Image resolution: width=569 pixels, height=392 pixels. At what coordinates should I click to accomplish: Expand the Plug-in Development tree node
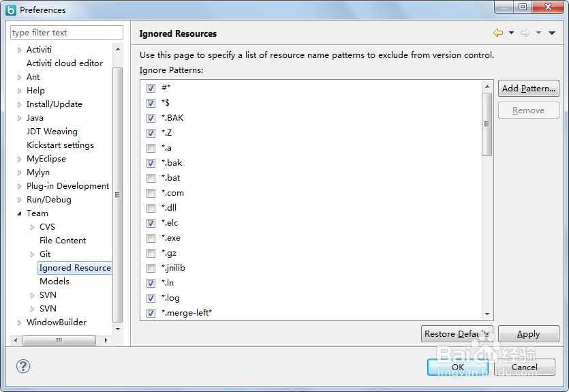tap(19, 186)
